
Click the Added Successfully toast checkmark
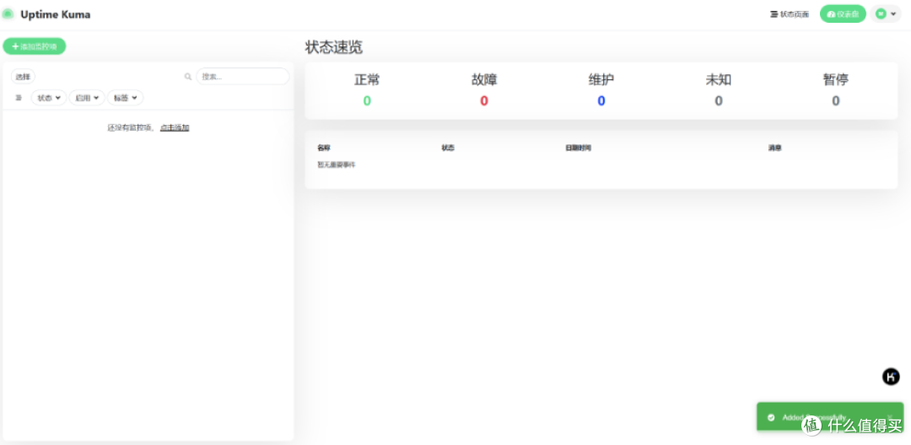click(x=771, y=417)
